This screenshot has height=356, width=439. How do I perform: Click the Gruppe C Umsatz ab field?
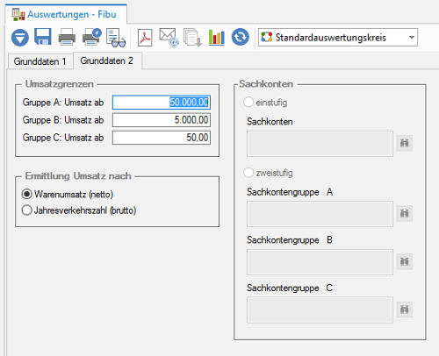(x=162, y=138)
